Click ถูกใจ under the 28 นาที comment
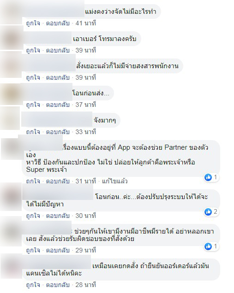 coord(33,285)
